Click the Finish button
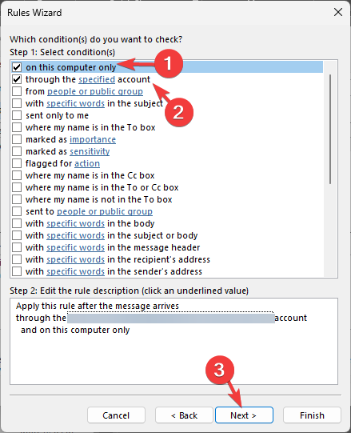Viewport: 351px width, 433px height. 312,415
